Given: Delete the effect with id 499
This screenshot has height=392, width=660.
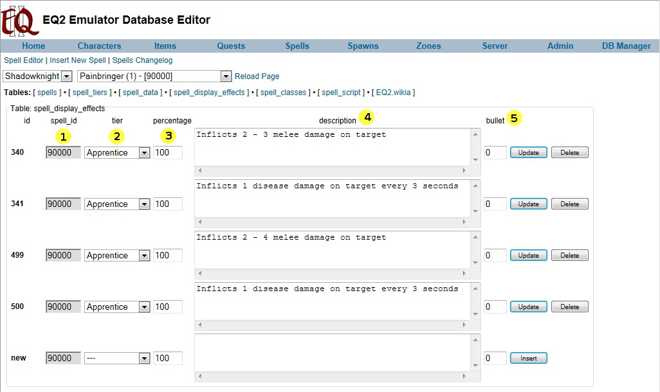Looking at the screenshot, I should point(569,255).
